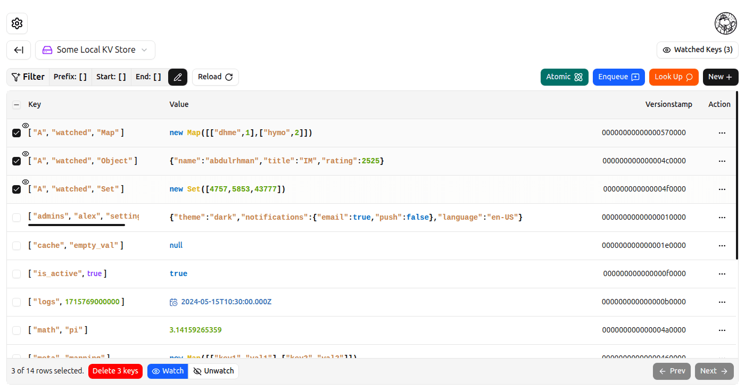Click the back arrow collapse icon
The width and height of the screenshot is (745, 391).
[19, 50]
